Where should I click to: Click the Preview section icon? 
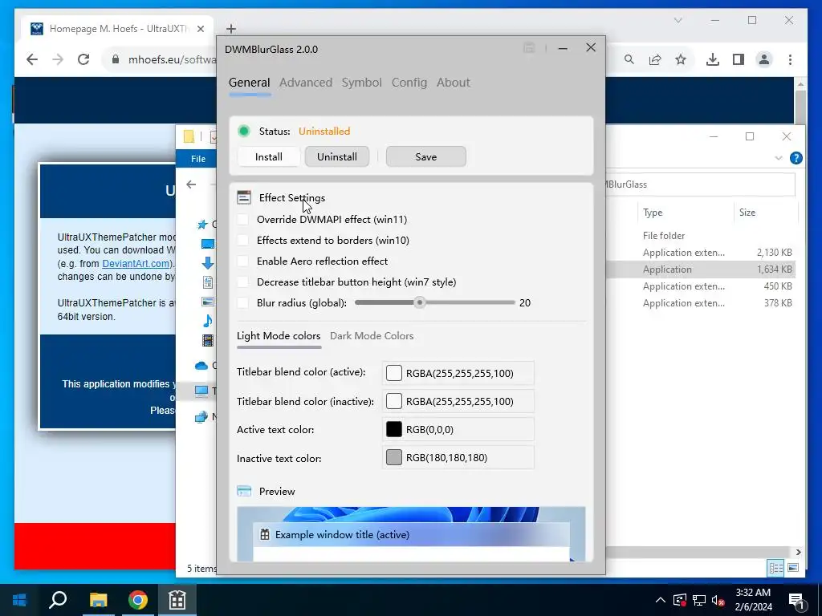point(244,492)
